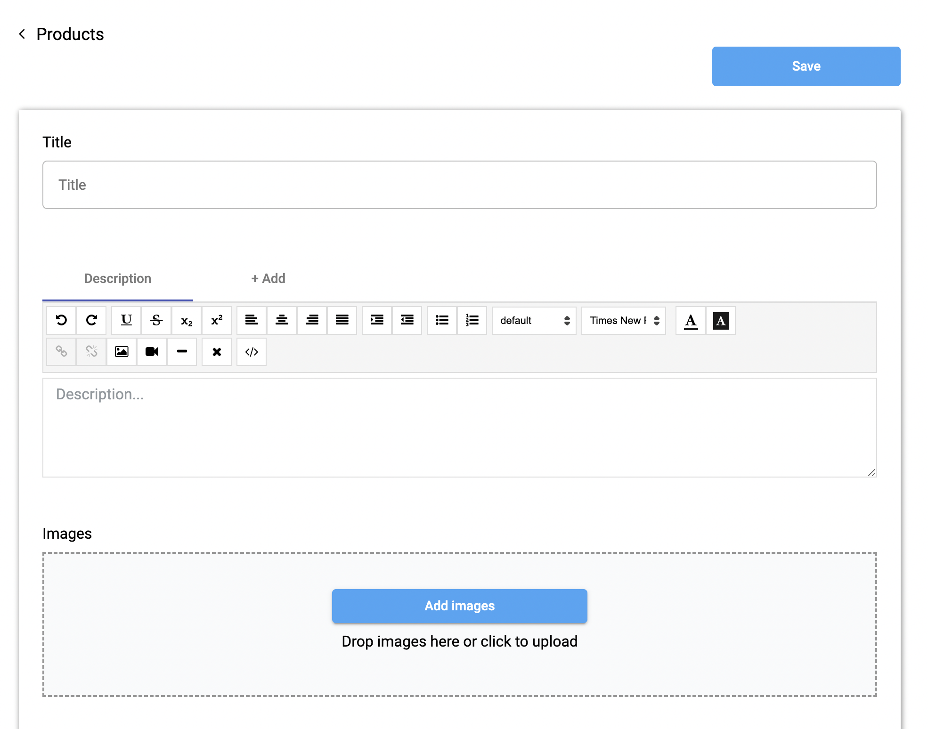Go back using Products chevron arrow
This screenshot has width=928, height=729.
[22, 34]
